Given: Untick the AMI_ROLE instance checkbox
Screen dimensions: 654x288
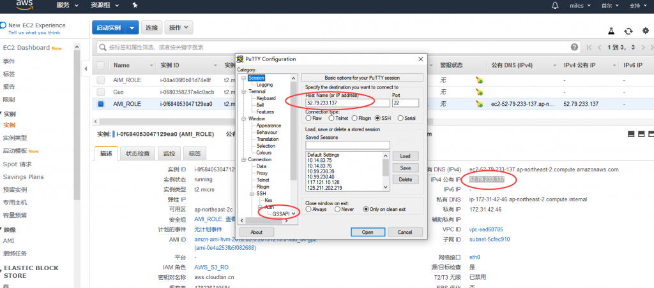Looking at the screenshot, I should 100,104.
